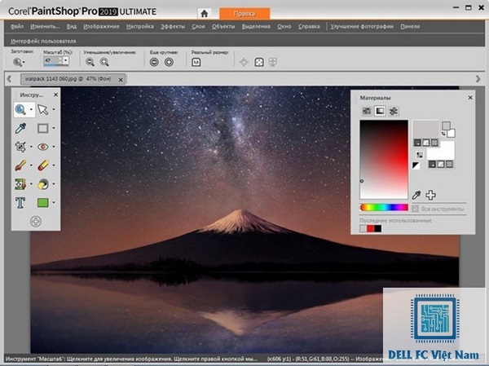
Task: Expand the Pick tool flyout arrow
Action: pyautogui.click(x=54, y=109)
